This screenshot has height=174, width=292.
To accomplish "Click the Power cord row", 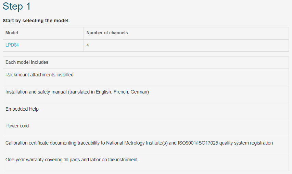I will [146, 128].
